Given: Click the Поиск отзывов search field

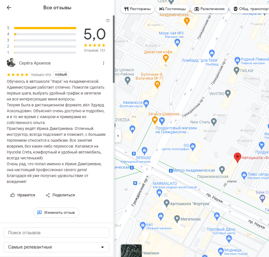Looking at the screenshot, I should tap(56, 233).
